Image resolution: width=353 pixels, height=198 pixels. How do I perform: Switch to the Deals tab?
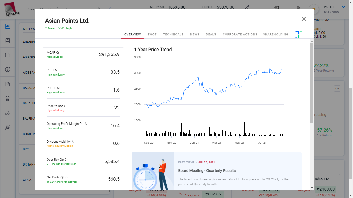(211, 34)
